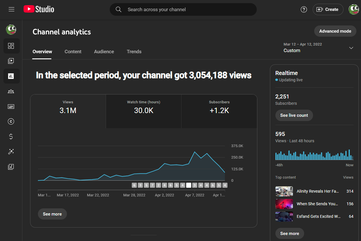Select the Watch time (hours) metric card
Screen dimensions: 361x241
(144, 111)
